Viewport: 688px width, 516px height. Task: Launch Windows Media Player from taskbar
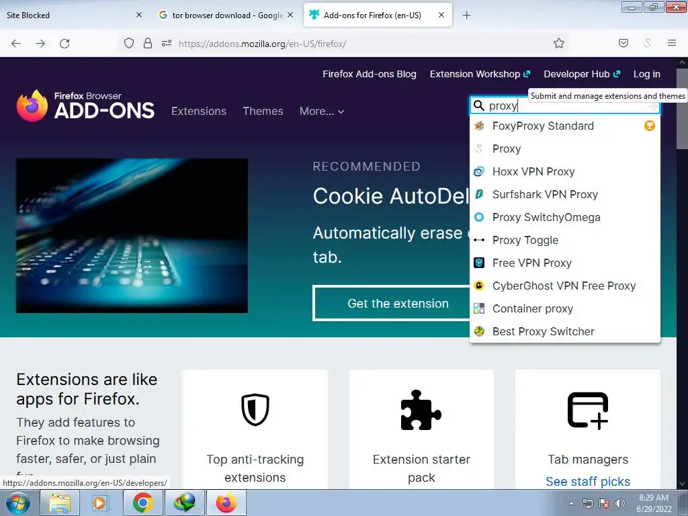pos(101,503)
